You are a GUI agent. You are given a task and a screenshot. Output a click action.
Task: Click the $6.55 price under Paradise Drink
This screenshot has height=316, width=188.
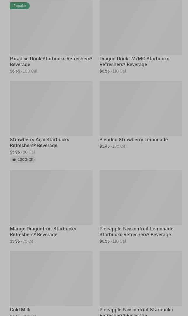[15, 71]
